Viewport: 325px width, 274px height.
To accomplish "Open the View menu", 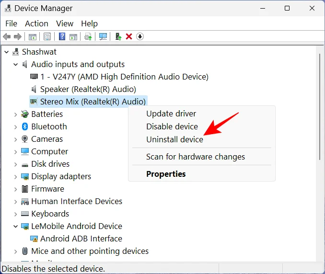I will (65, 23).
